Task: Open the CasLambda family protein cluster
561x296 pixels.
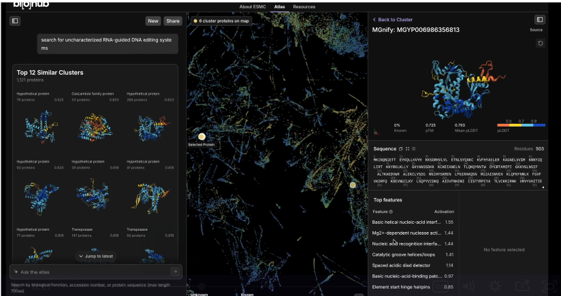Action: tap(95, 118)
